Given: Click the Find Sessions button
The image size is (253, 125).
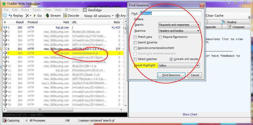Looking at the screenshot, I should (x=171, y=75).
